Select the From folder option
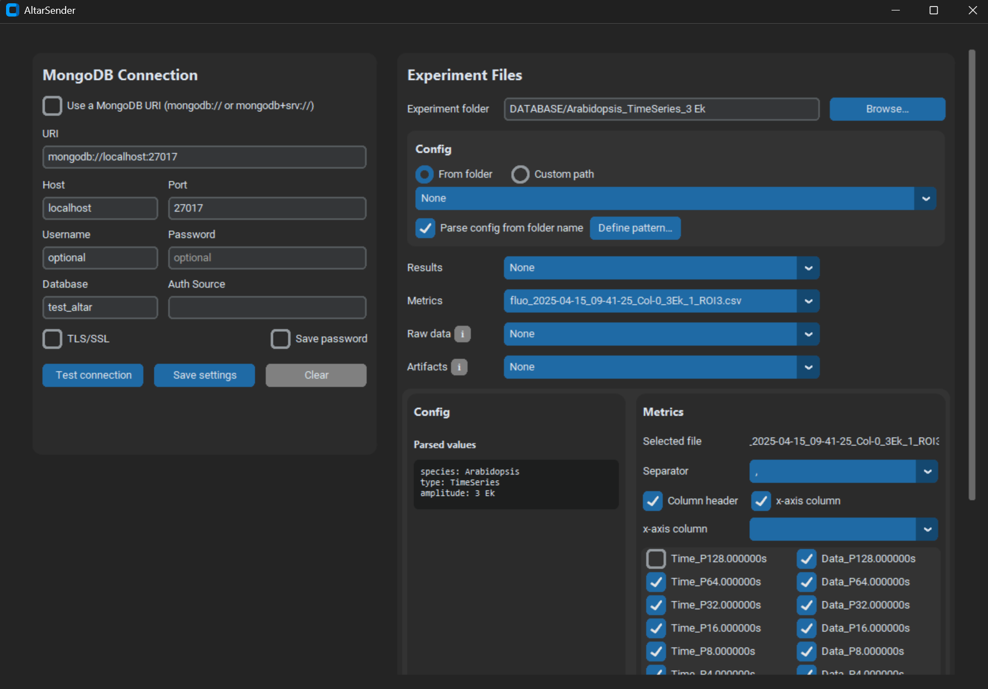988x689 pixels. [x=424, y=174]
